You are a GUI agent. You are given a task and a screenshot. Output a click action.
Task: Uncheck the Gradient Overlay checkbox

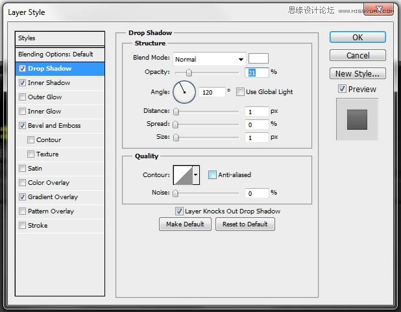click(x=22, y=197)
